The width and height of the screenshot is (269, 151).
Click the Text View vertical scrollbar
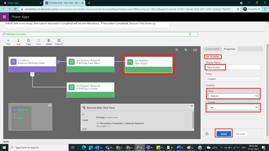tap(193, 120)
